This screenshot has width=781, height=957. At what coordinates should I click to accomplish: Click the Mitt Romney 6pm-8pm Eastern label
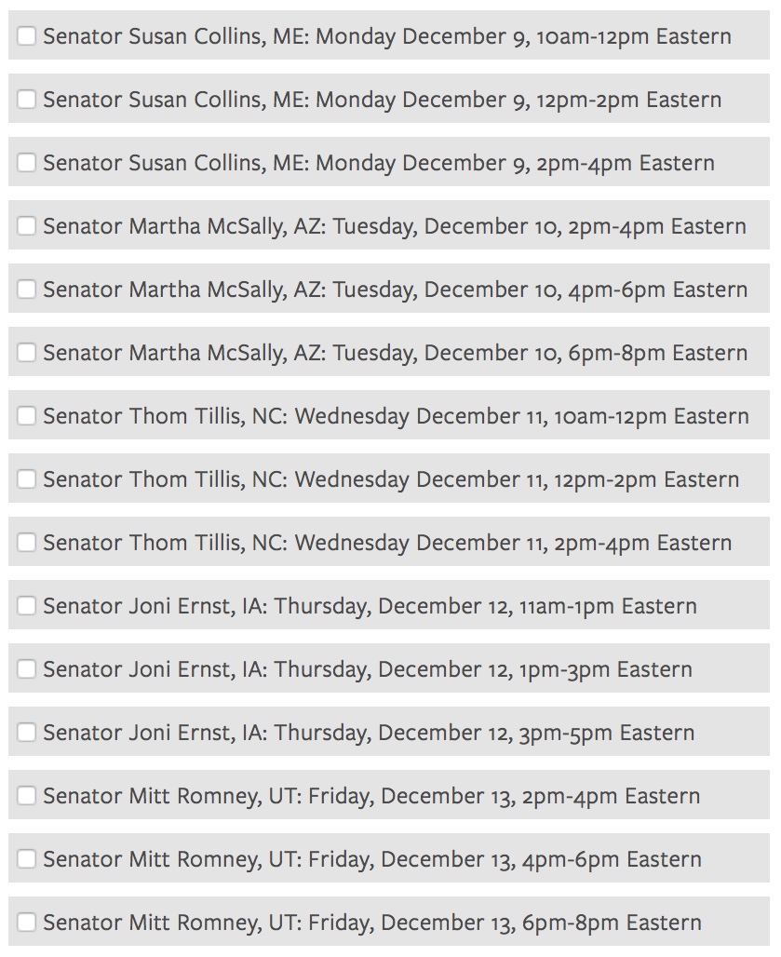click(372, 923)
